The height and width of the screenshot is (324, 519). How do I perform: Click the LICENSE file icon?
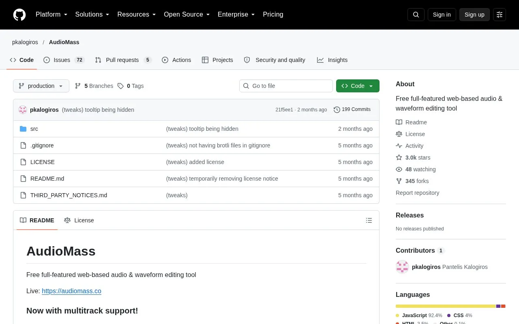(23, 162)
